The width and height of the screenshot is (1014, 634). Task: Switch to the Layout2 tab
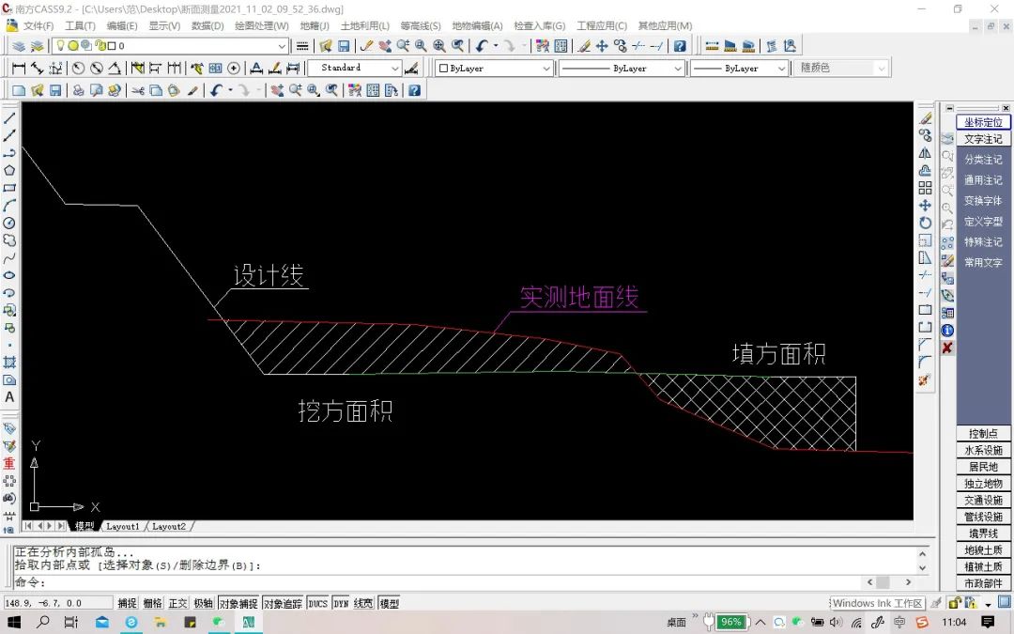point(169,527)
